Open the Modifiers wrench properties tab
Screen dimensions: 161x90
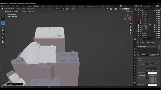[x=135, y=68]
